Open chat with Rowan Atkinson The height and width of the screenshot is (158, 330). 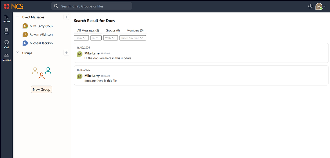pyautogui.click(x=41, y=34)
